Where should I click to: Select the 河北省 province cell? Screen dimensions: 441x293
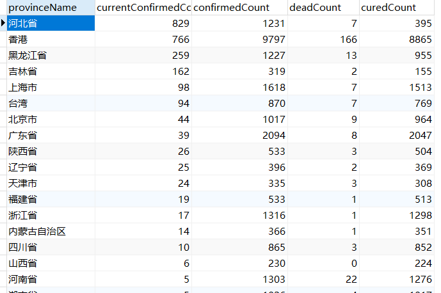(x=51, y=23)
